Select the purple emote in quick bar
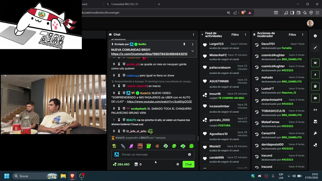The width and height of the screenshot is (322, 181). tap(131, 146)
